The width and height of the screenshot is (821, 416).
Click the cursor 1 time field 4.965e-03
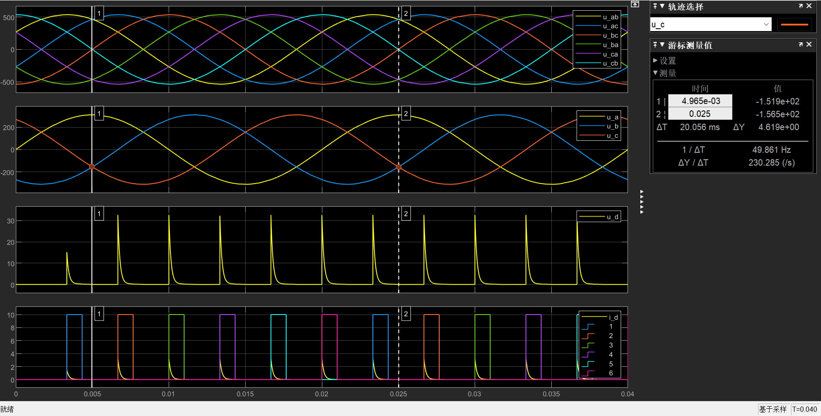click(x=700, y=101)
